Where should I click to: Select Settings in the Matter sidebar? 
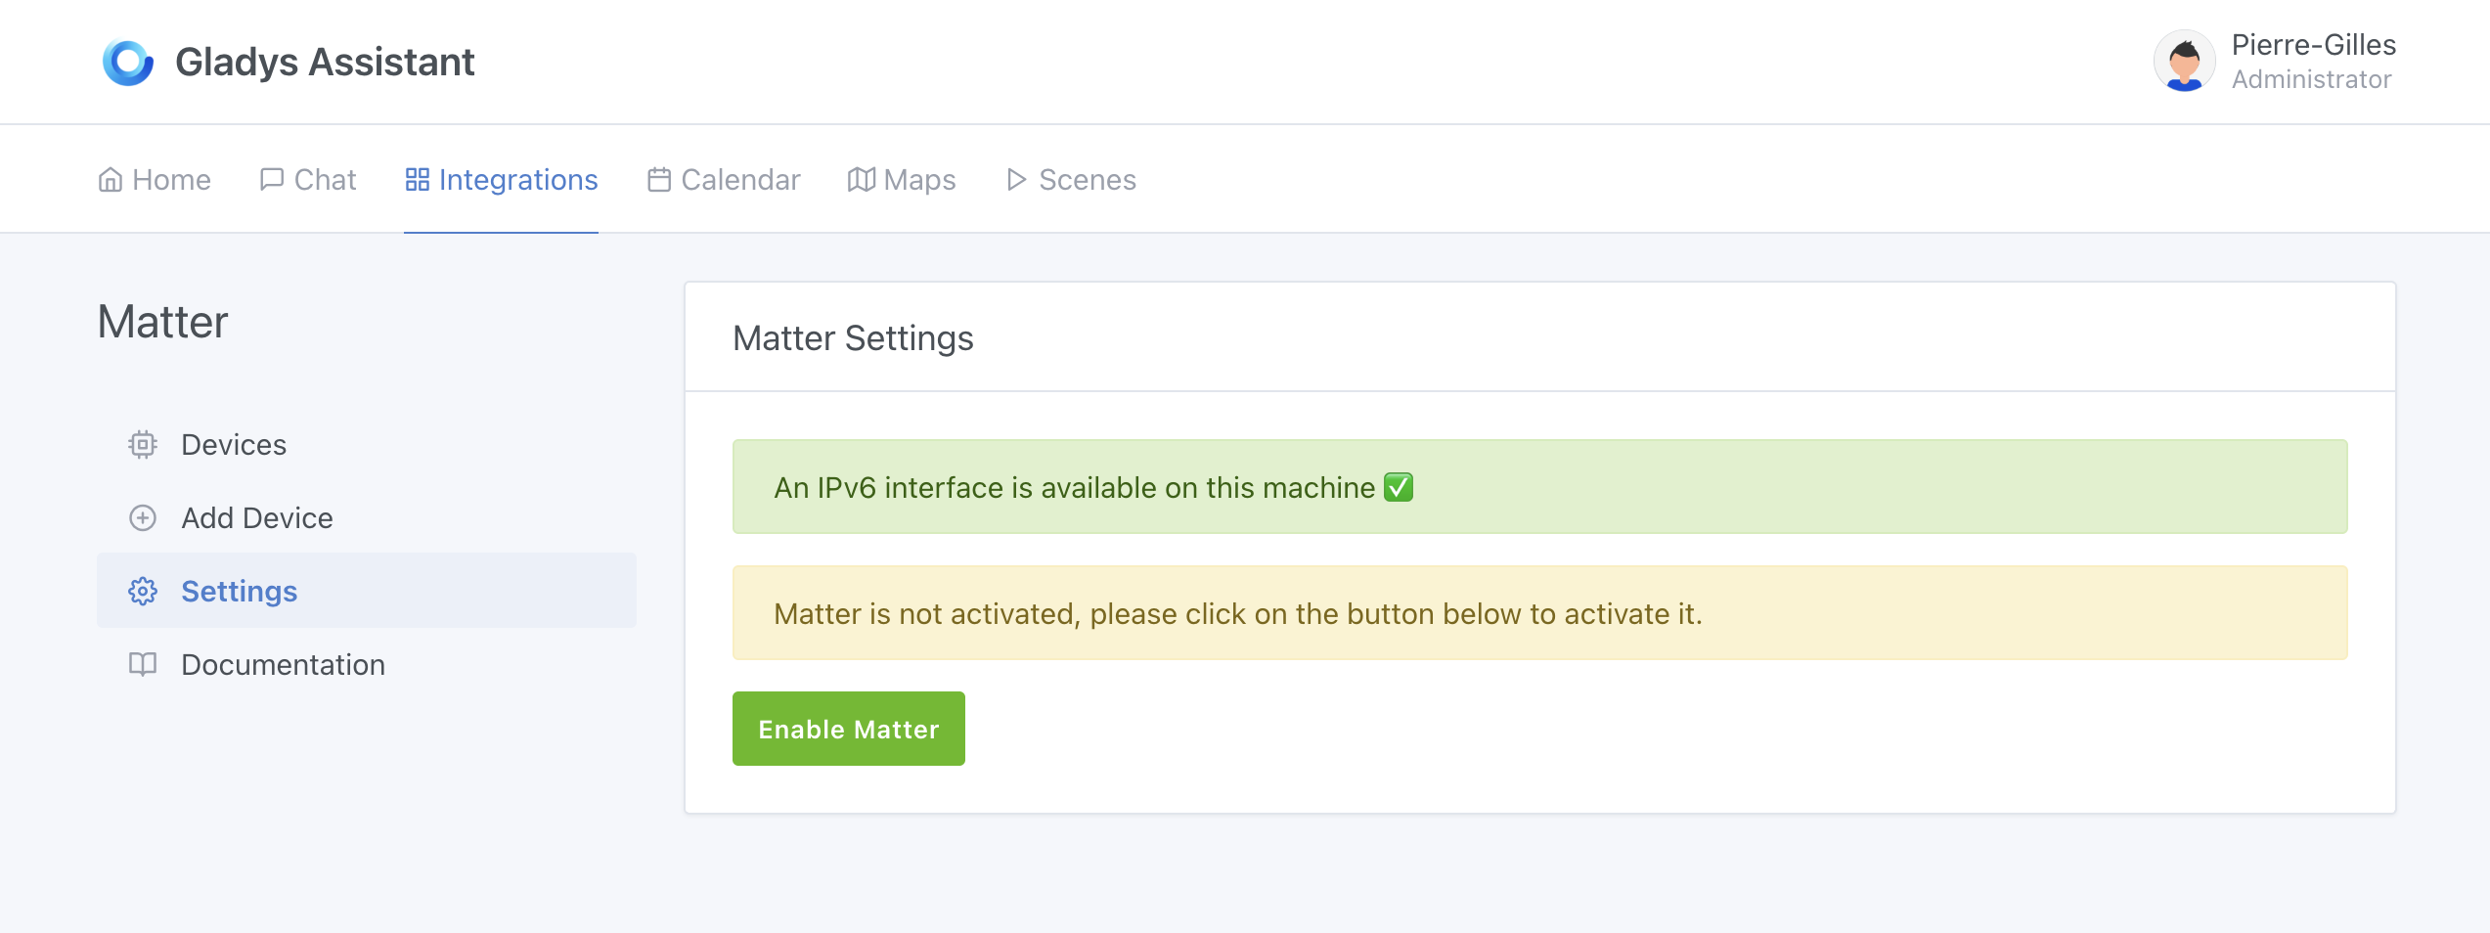coord(239,591)
